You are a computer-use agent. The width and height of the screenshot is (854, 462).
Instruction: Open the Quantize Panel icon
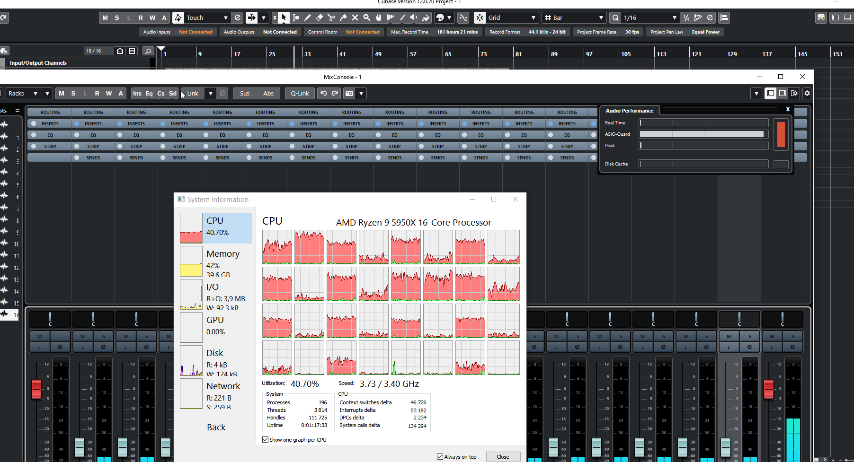[x=710, y=18]
